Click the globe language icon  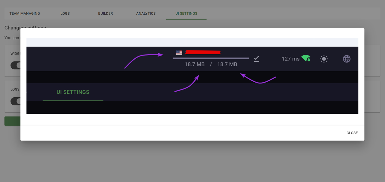(346, 59)
